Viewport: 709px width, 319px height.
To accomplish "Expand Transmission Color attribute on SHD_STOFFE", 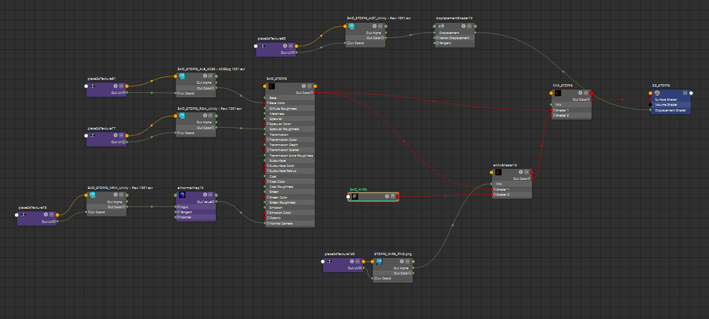I will [x=268, y=140].
